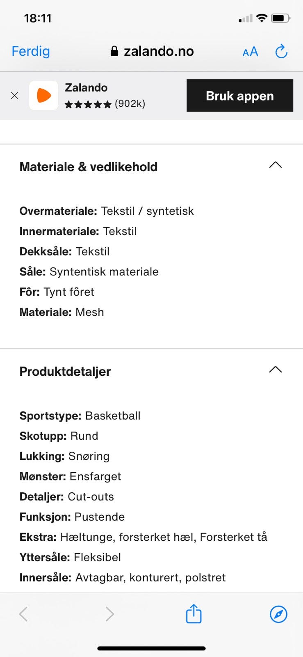Tap the five-star rating row
303x657 pixels.
tap(105, 104)
